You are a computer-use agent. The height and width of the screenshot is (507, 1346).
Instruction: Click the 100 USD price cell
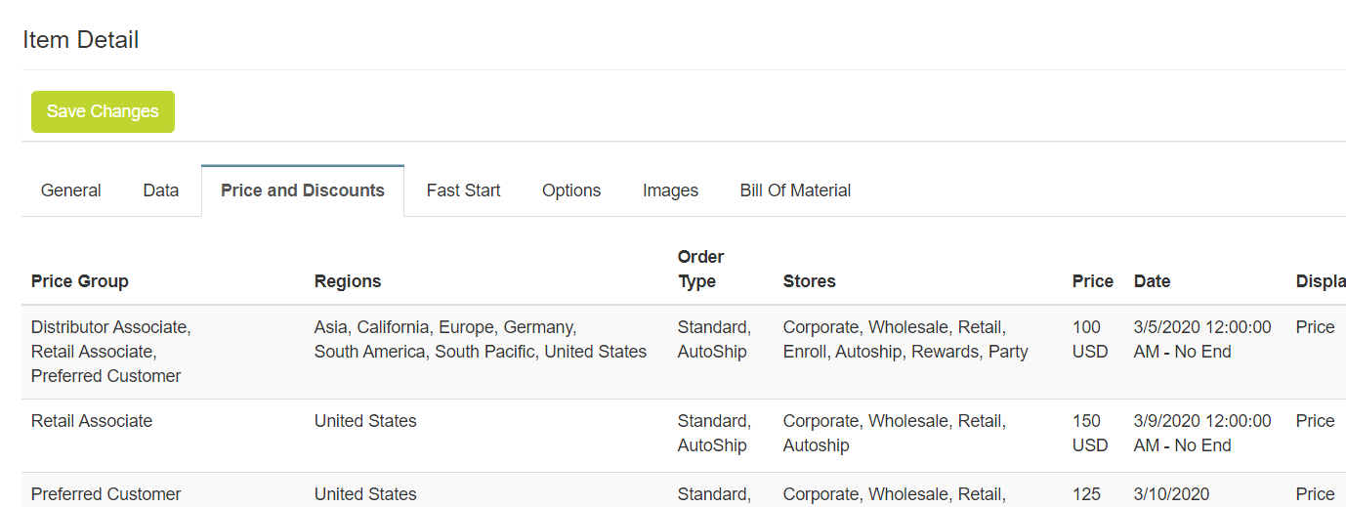point(1090,339)
